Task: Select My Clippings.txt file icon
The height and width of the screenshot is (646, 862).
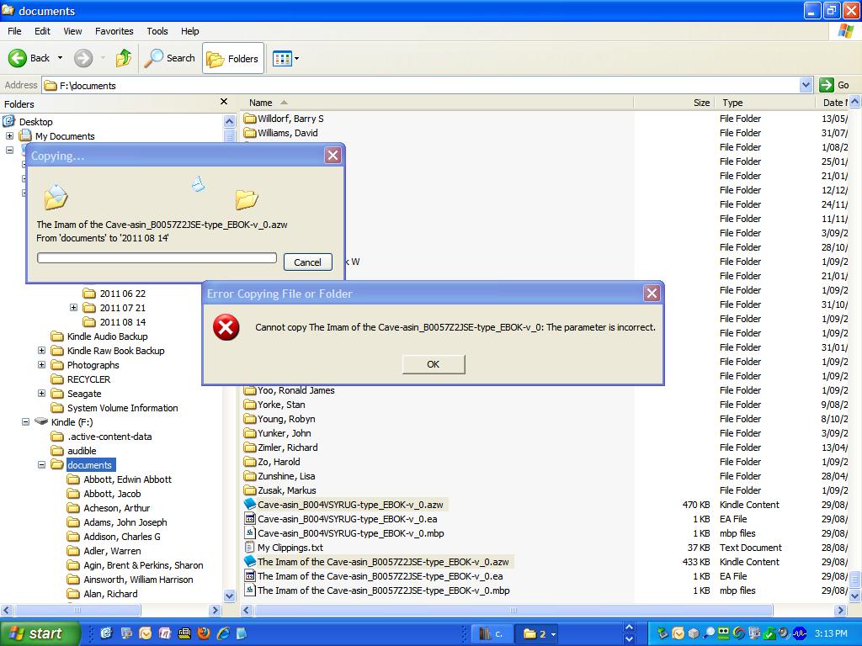Action: coord(249,547)
